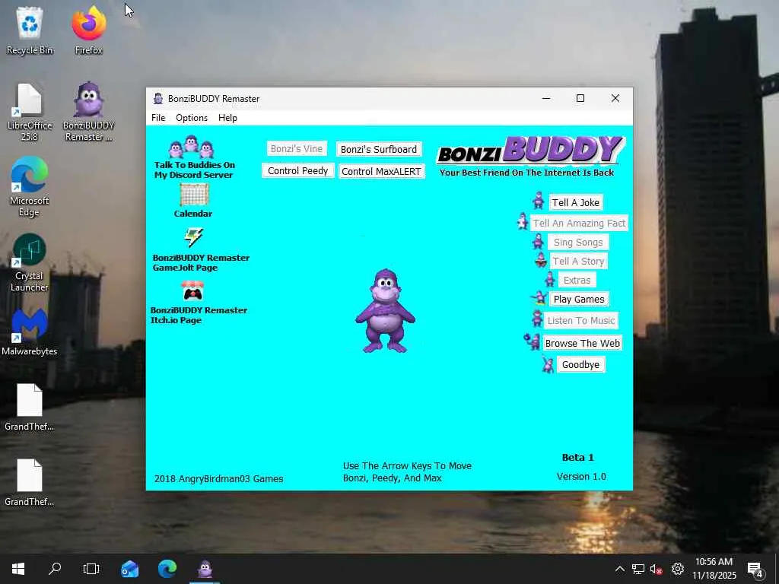Screen dimensions: 779x584
Task: Click the Beta 1 label
Action: tap(578, 457)
